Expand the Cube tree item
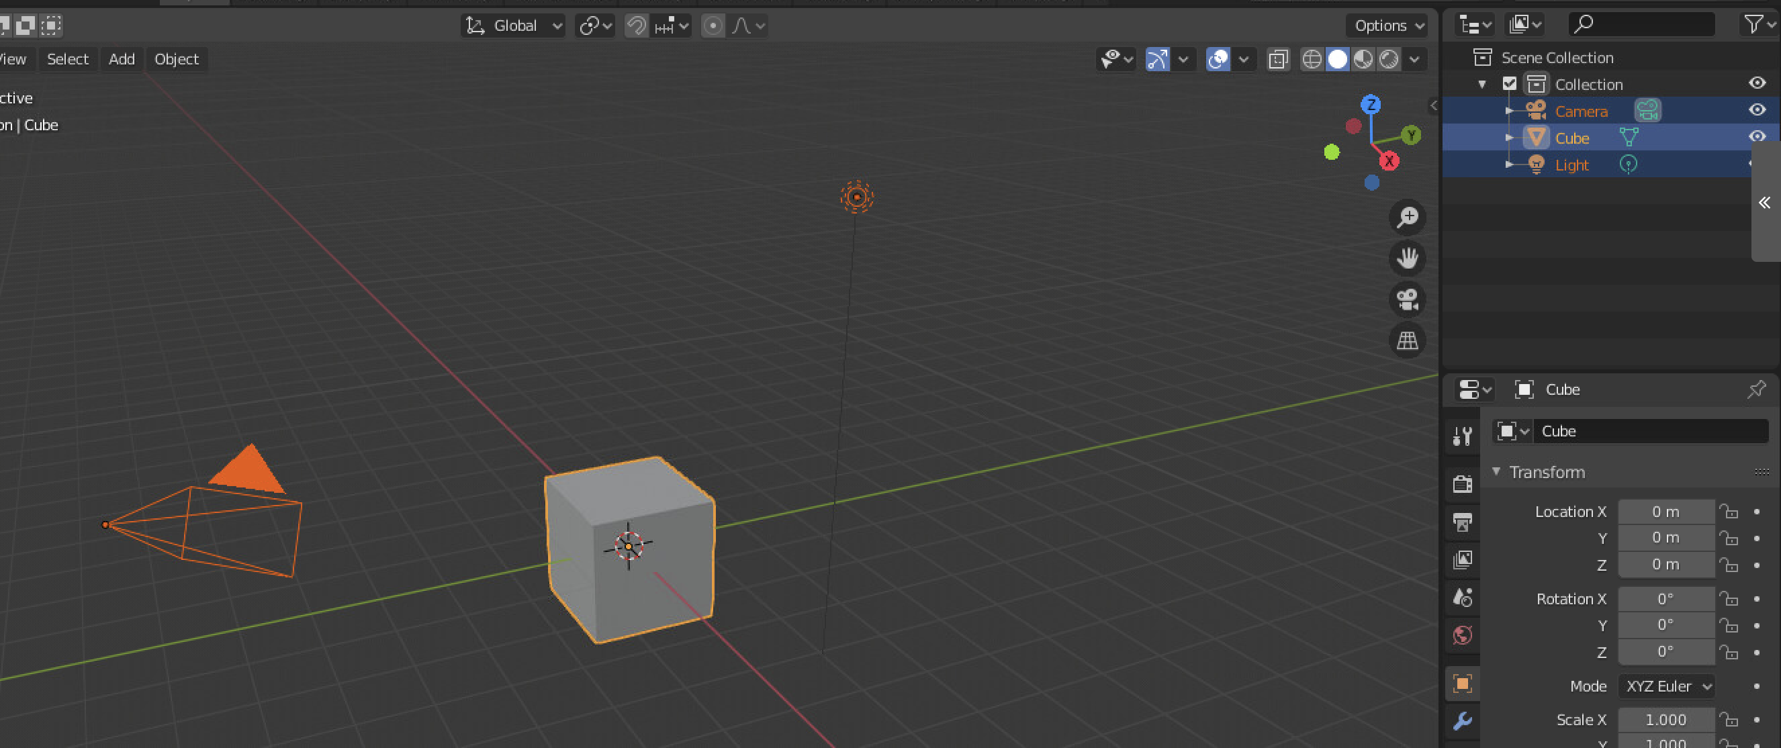 (x=1510, y=138)
